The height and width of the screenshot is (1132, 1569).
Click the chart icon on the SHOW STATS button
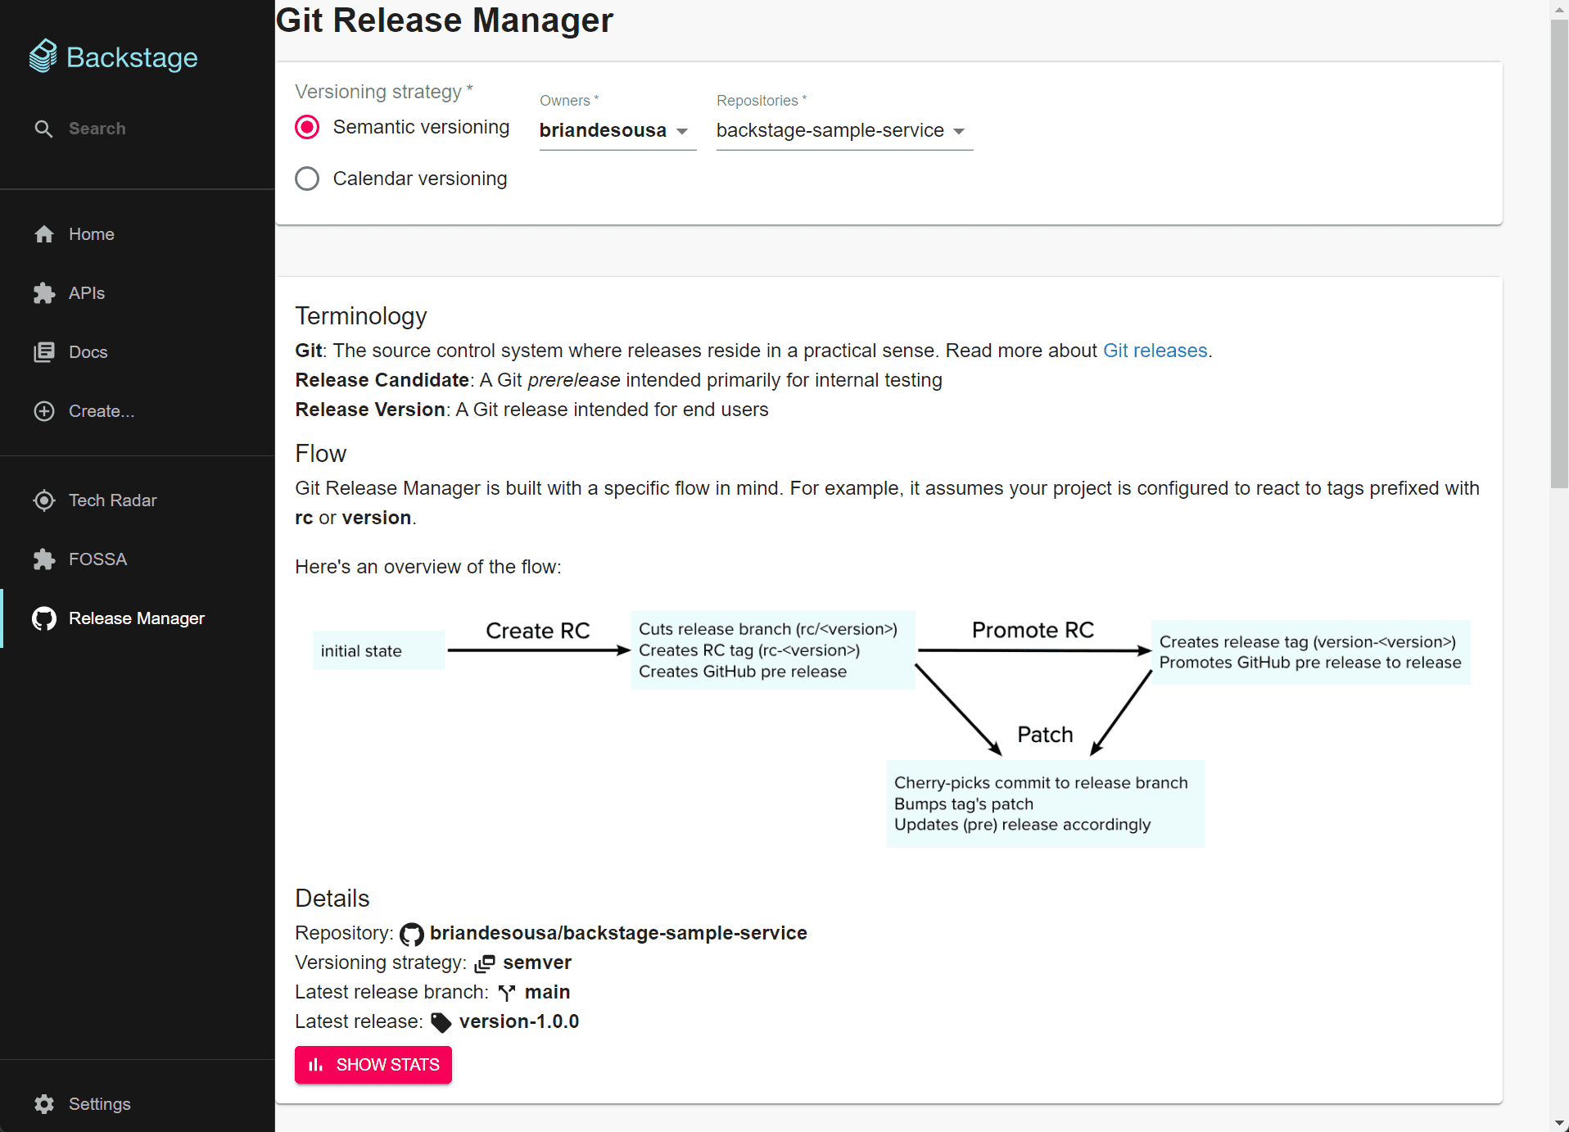[x=316, y=1065]
